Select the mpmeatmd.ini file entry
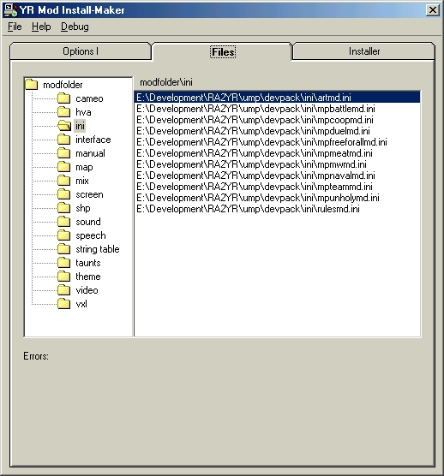 point(277,153)
